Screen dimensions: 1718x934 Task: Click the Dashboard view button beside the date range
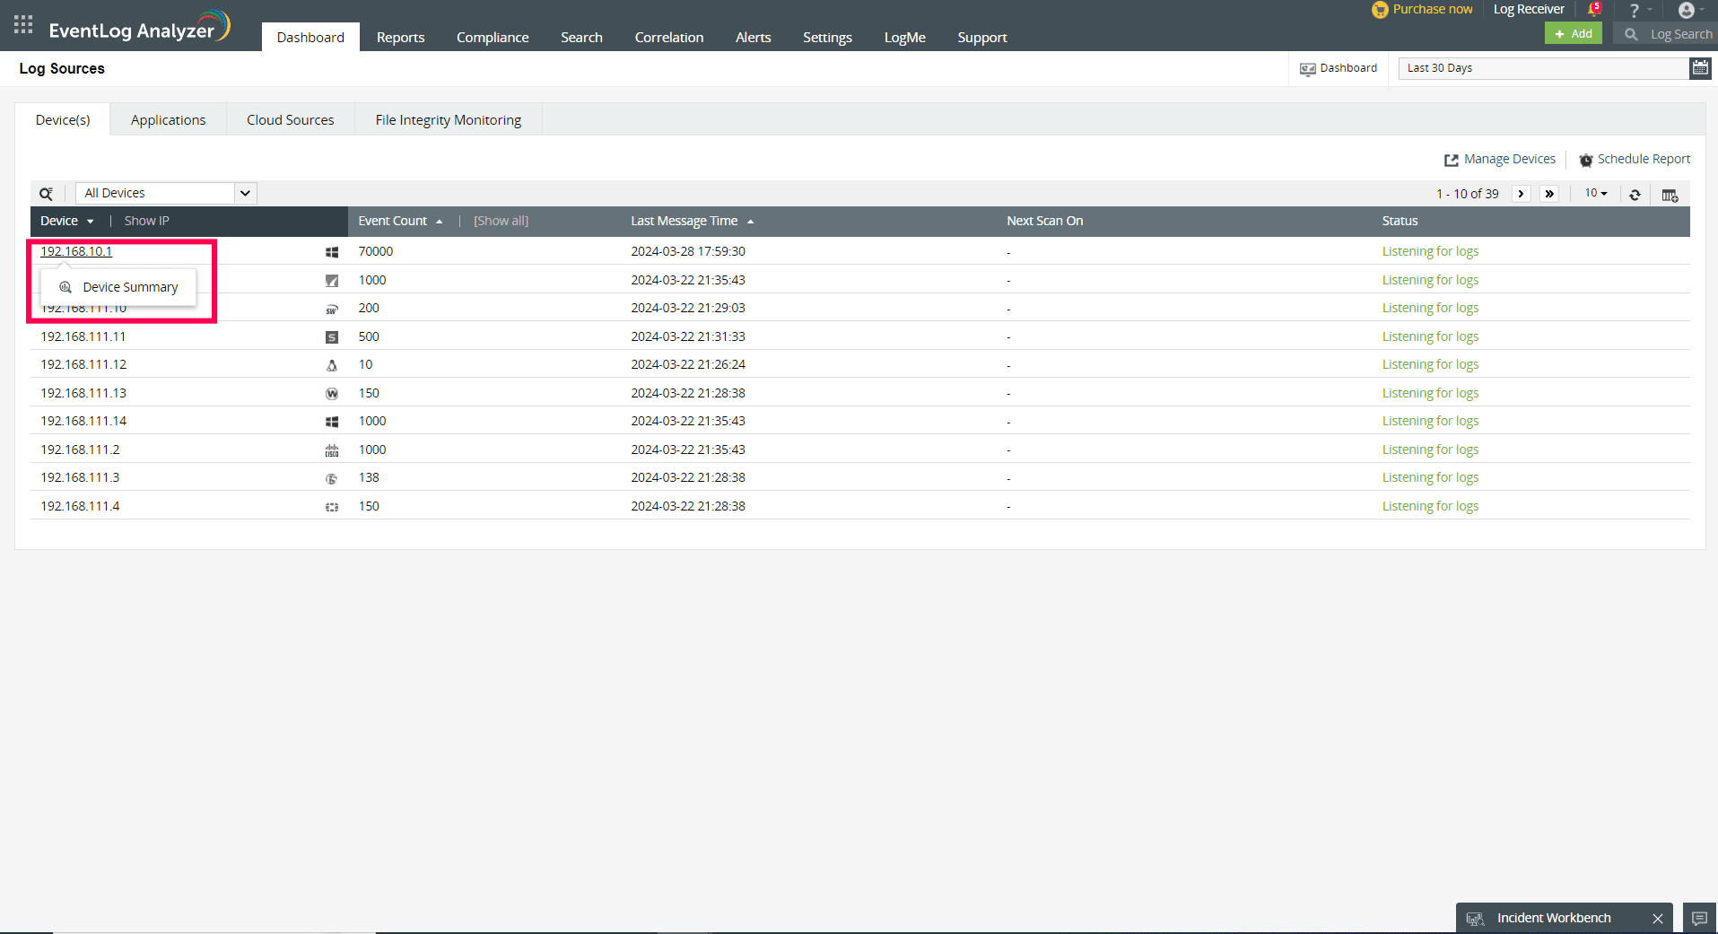(x=1339, y=68)
